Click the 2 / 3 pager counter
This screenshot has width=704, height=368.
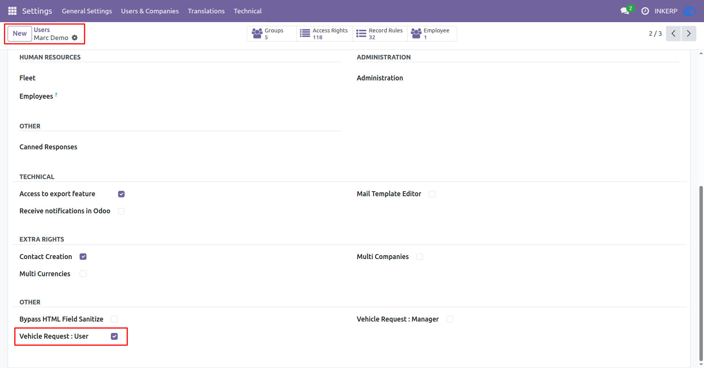[655, 34]
